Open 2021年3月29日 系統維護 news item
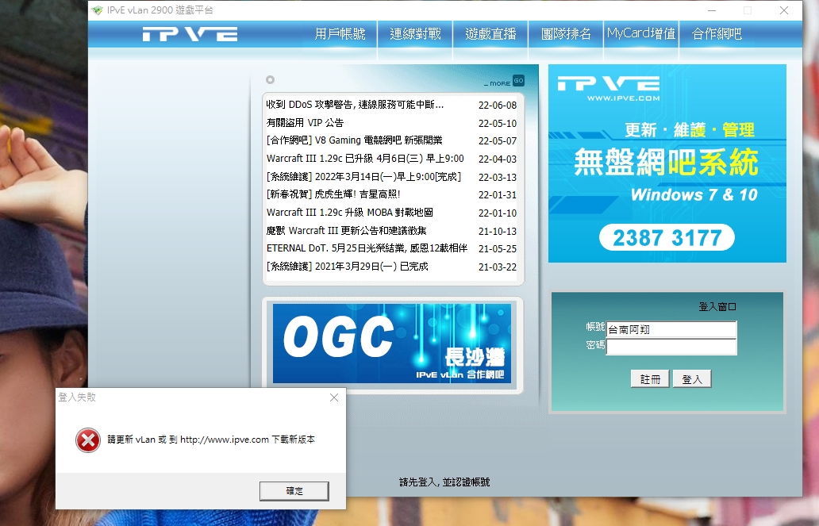The height and width of the screenshot is (526, 819). pos(347,267)
